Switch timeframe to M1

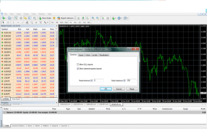[x=53, y=22]
